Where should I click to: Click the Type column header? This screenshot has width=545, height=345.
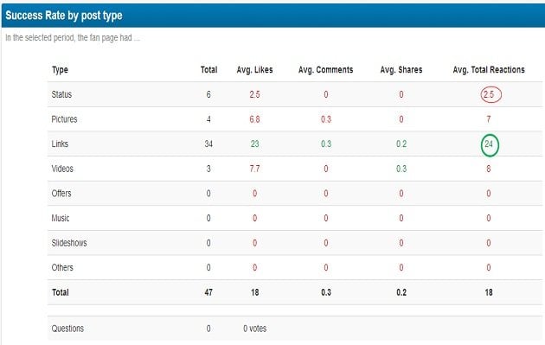pos(60,70)
